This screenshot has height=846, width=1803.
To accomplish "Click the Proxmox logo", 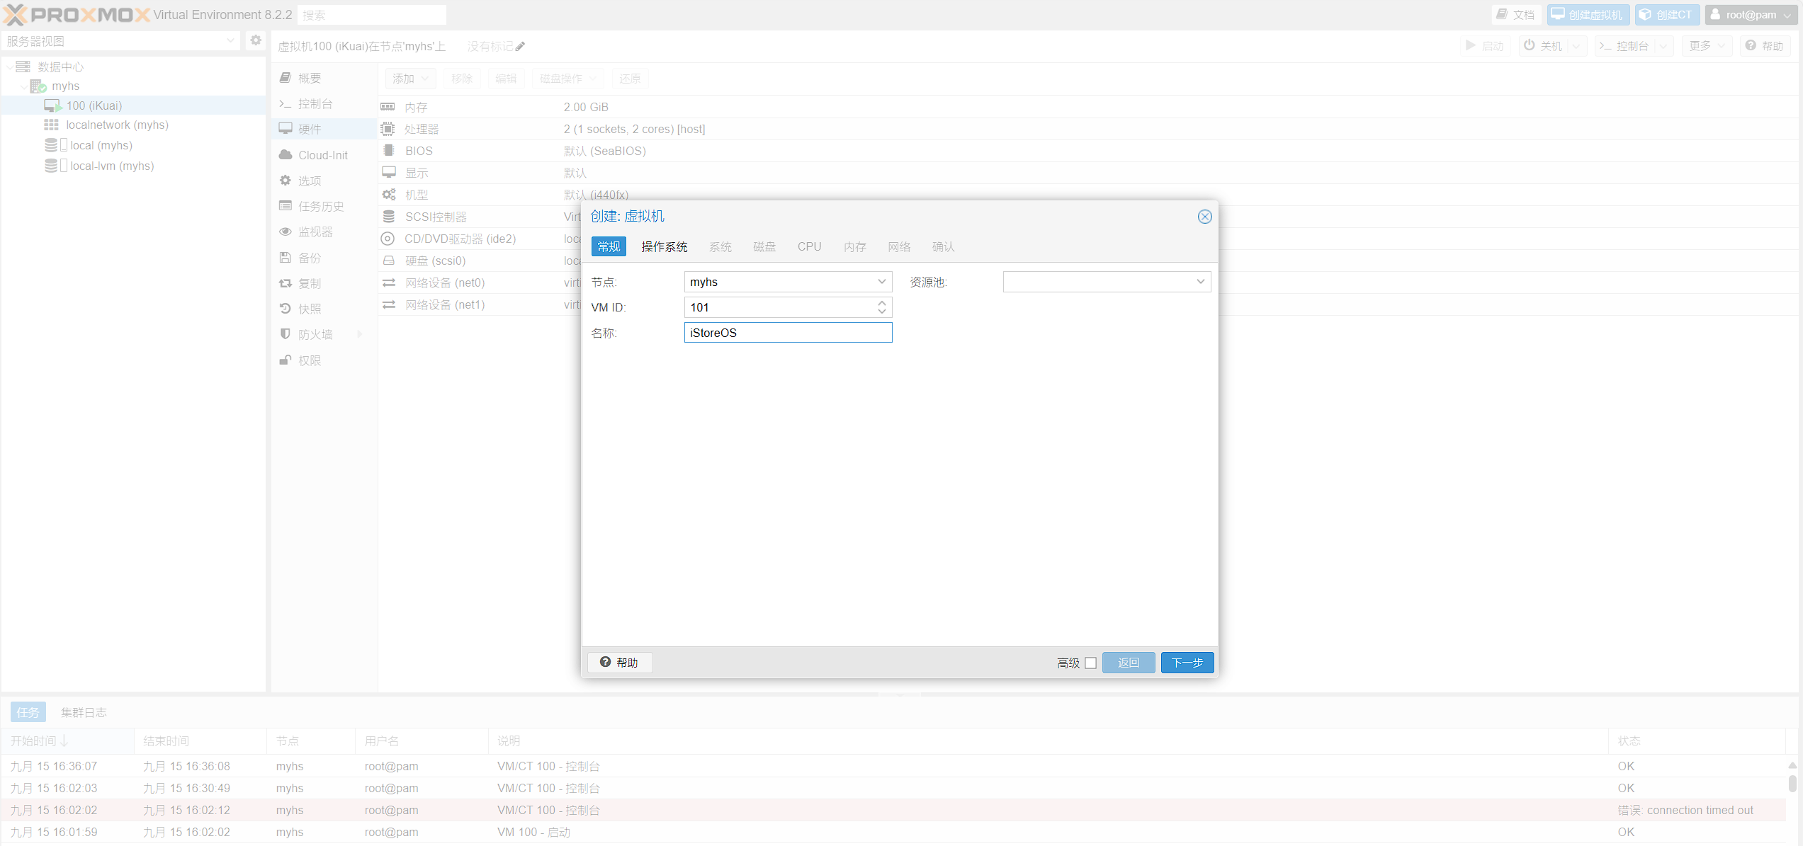I will click(77, 14).
